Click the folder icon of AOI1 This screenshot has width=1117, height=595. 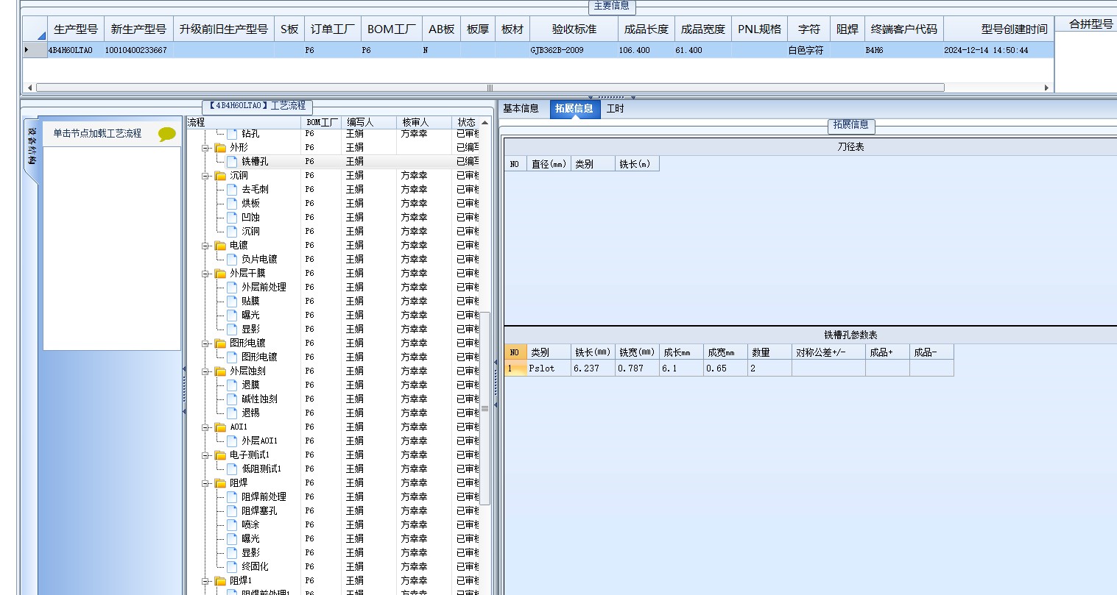click(x=220, y=427)
